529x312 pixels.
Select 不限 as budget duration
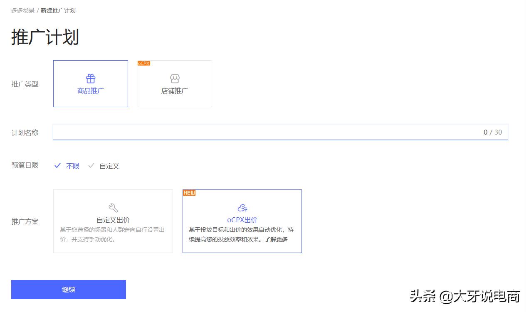72,166
